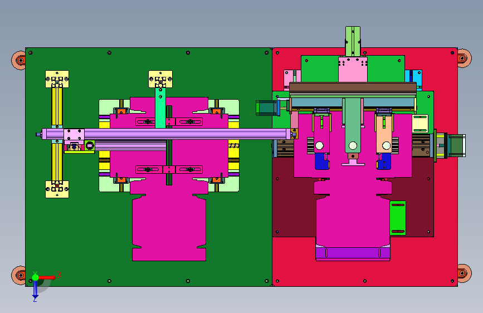Pick the lower-right orange corner block of left fixture

point(217,180)
